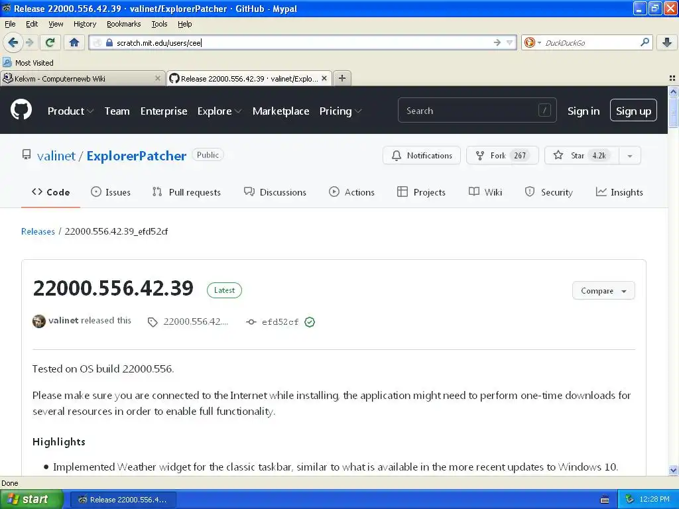The width and height of the screenshot is (679, 509).
Task: Close the Kekvm Computernewb Wiki tab
Action: [x=158, y=78]
